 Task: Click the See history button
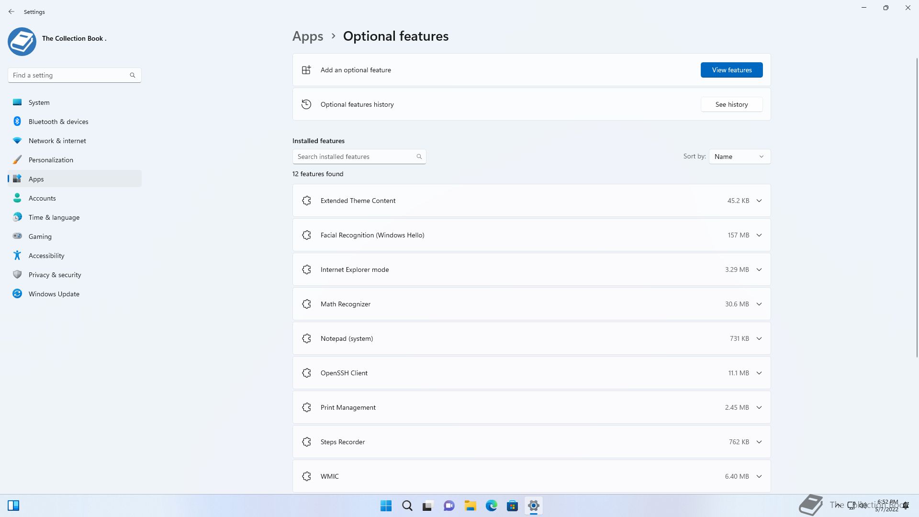[x=731, y=104]
